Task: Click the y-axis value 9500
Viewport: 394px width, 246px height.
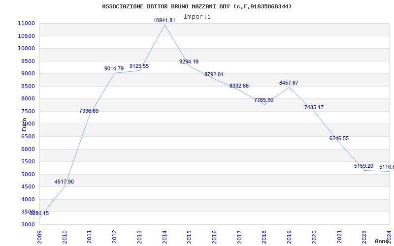Action: 28,61
